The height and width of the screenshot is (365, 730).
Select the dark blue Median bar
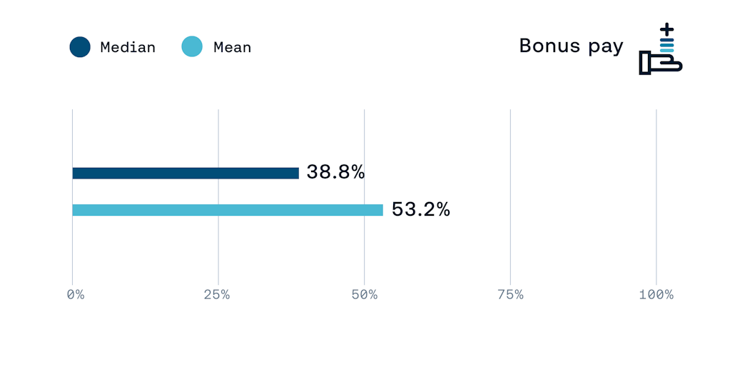pyautogui.click(x=186, y=173)
